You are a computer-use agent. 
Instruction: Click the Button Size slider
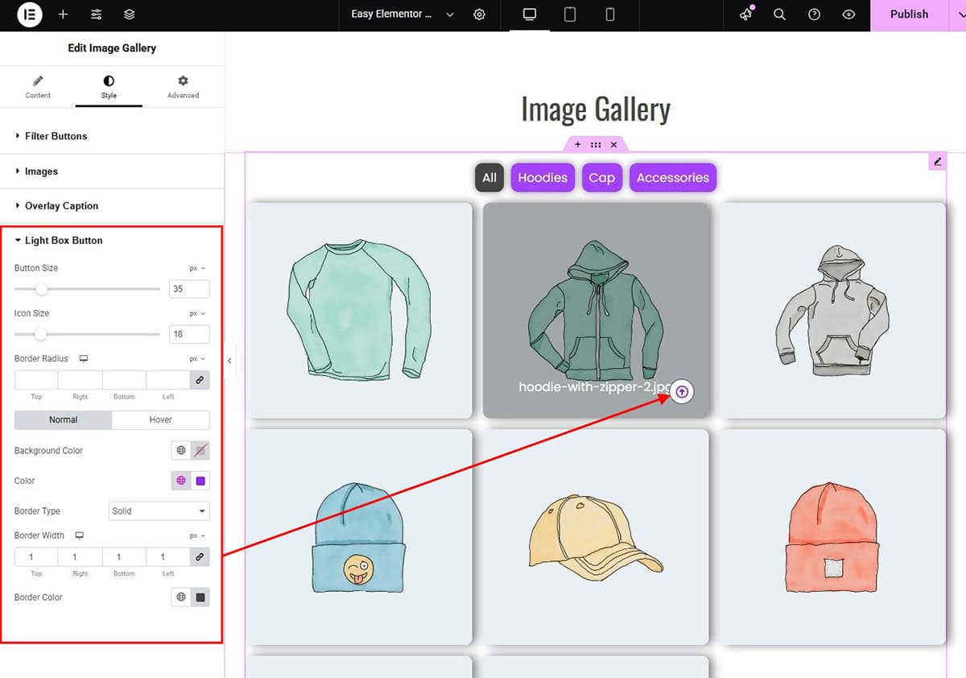tap(87, 289)
